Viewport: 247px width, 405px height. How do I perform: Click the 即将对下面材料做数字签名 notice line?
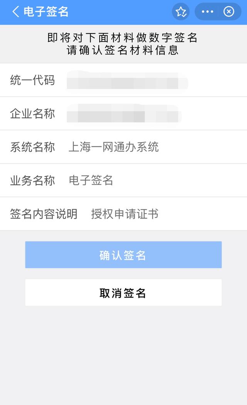(123, 38)
